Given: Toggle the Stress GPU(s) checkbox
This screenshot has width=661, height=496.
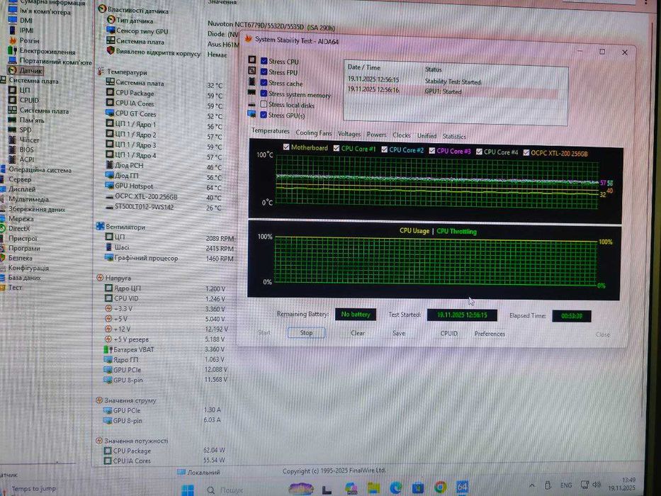Looking at the screenshot, I should [264, 115].
